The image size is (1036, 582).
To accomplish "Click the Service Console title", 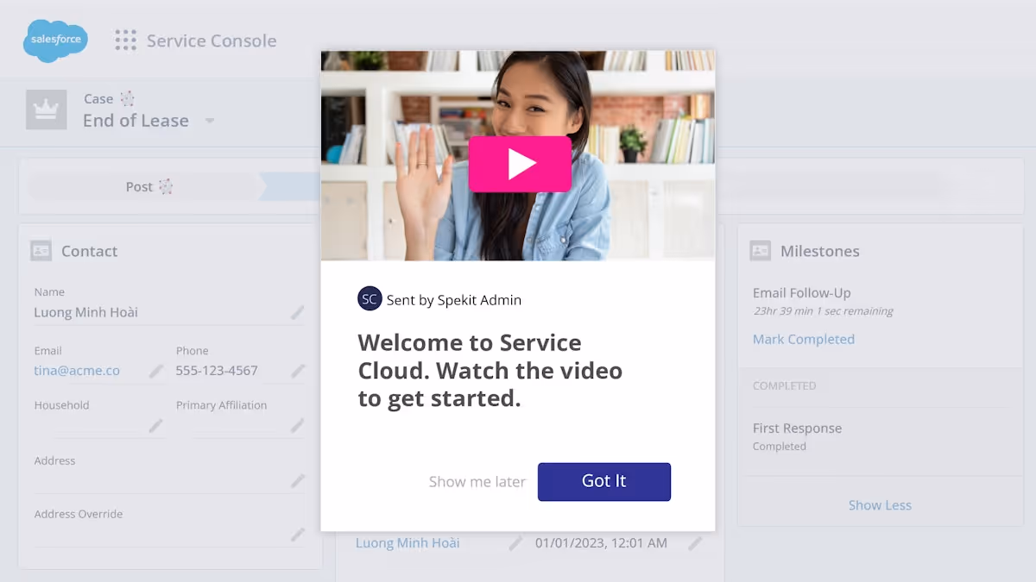I will coord(212,41).
